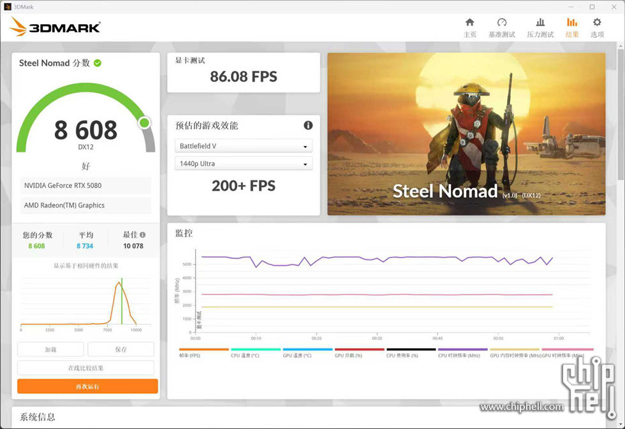Image resolution: width=625 pixels, height=429 pixels.
Task: Click the 86.08 FPS graphics test value
Action: click(244, 76)
